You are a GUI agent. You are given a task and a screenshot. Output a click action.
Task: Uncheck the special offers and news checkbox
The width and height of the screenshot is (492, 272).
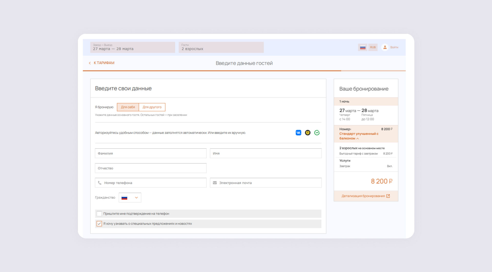click(x=99, y=224)
